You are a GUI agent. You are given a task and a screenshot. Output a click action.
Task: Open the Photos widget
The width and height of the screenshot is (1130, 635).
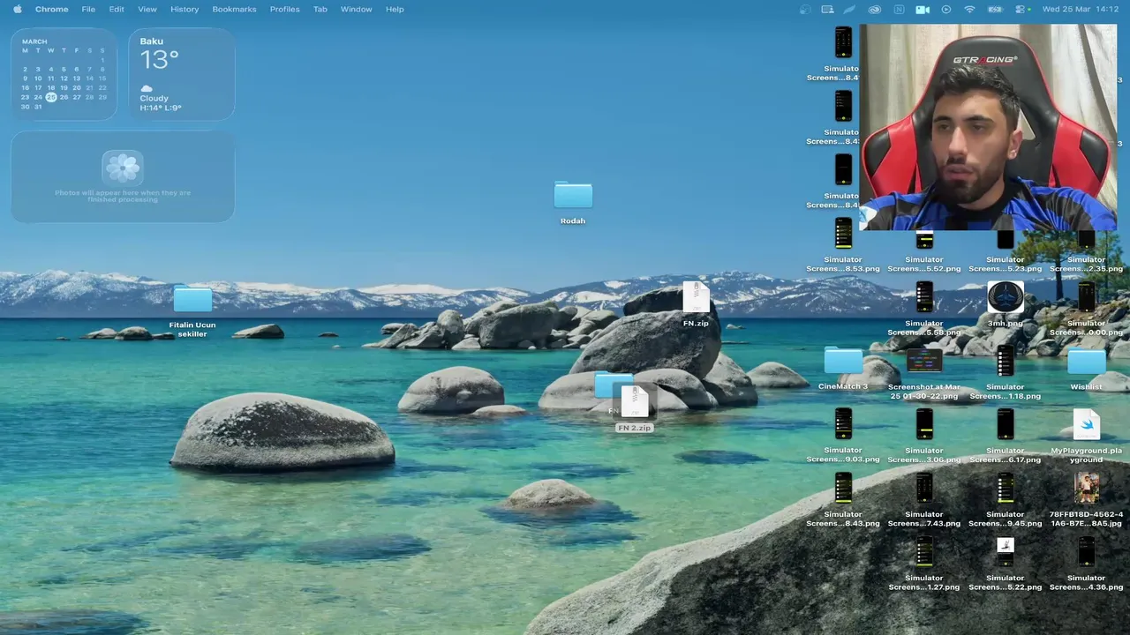coord(123,176)
